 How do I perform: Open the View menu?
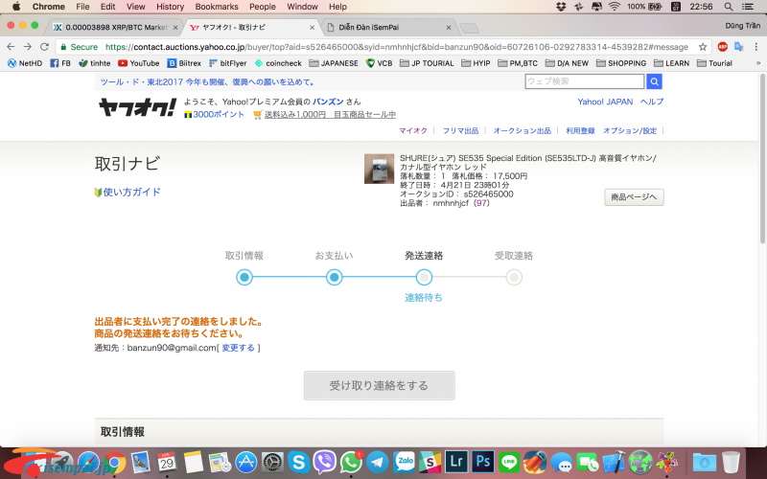pyautogui.click(x=135, y=7)
